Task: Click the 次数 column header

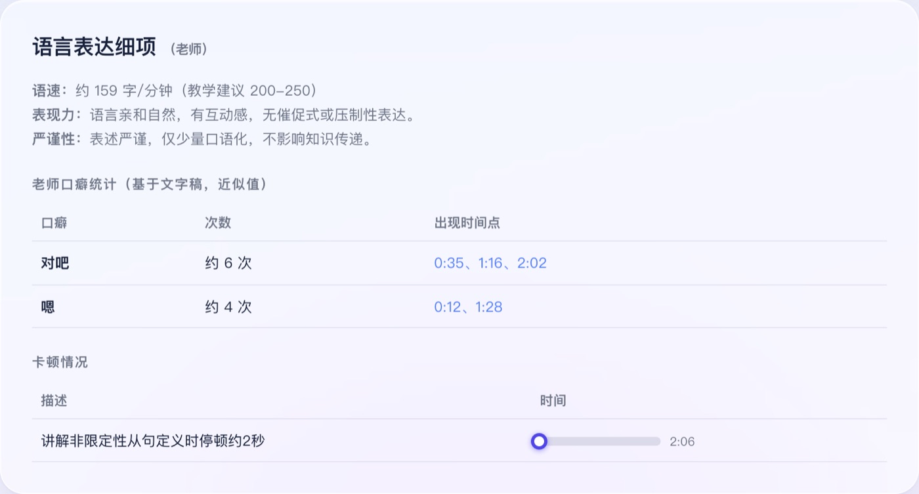Action: tap(218, 222)
